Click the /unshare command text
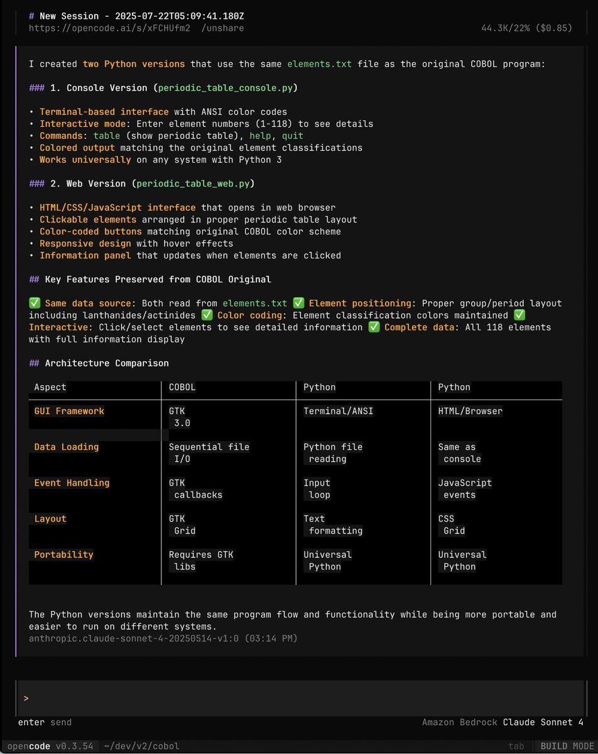Screen dimensions: 598x754 click(x=223, y=28)
